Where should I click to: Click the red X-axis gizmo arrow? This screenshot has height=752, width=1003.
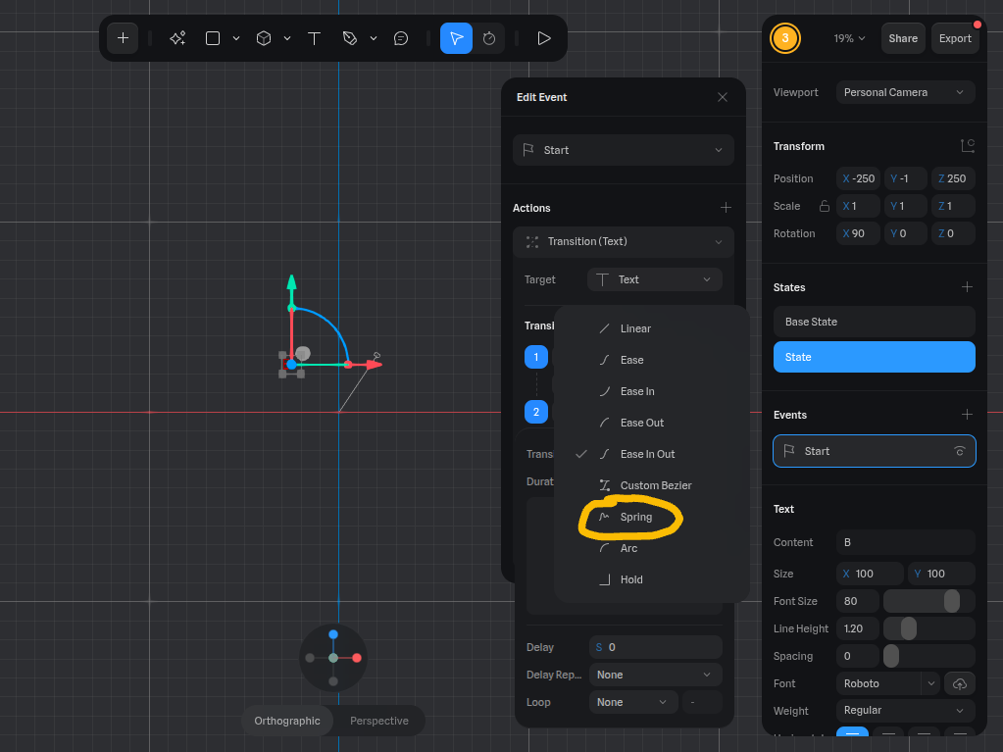point(375,365)
